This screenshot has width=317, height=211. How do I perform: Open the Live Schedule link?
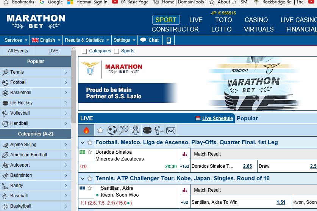pos(217,118)
